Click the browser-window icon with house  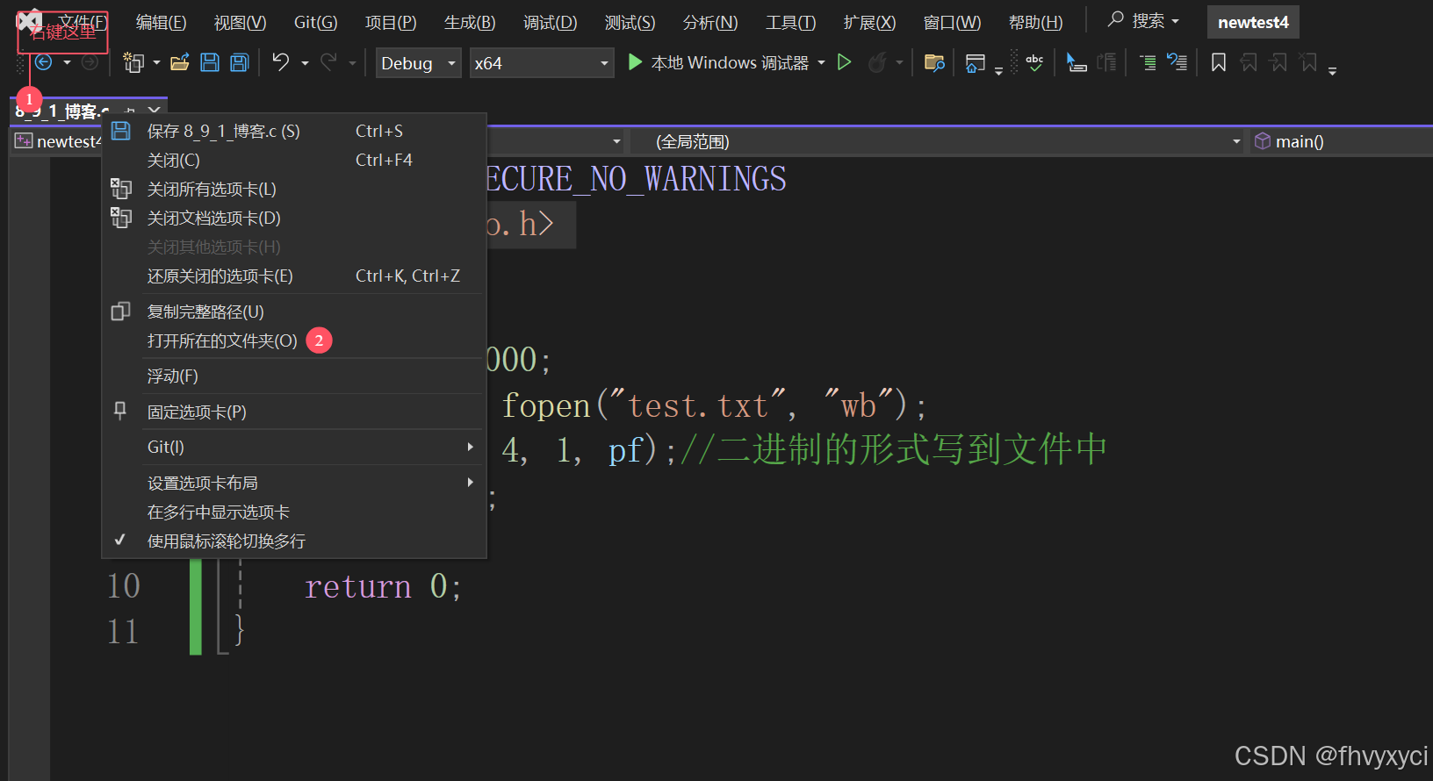click(975, 63)
